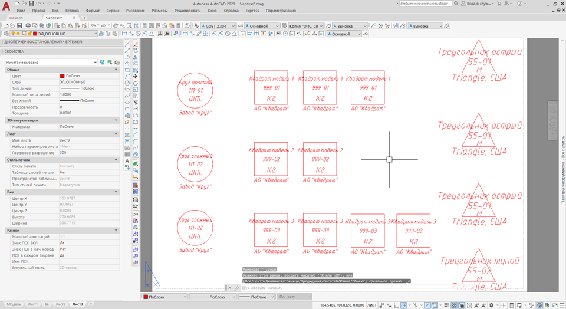Select the Move tool in modify toolbar
This screenshot has height=309, width=566.
click(x=136, y=77)
